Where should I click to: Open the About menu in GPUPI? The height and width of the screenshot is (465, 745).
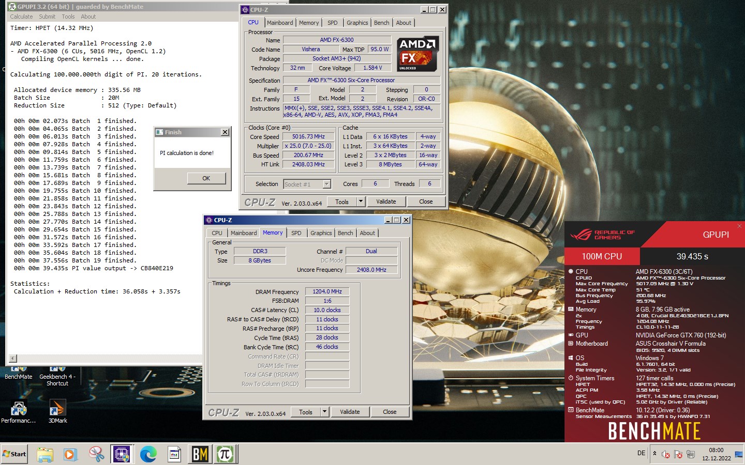88,17
